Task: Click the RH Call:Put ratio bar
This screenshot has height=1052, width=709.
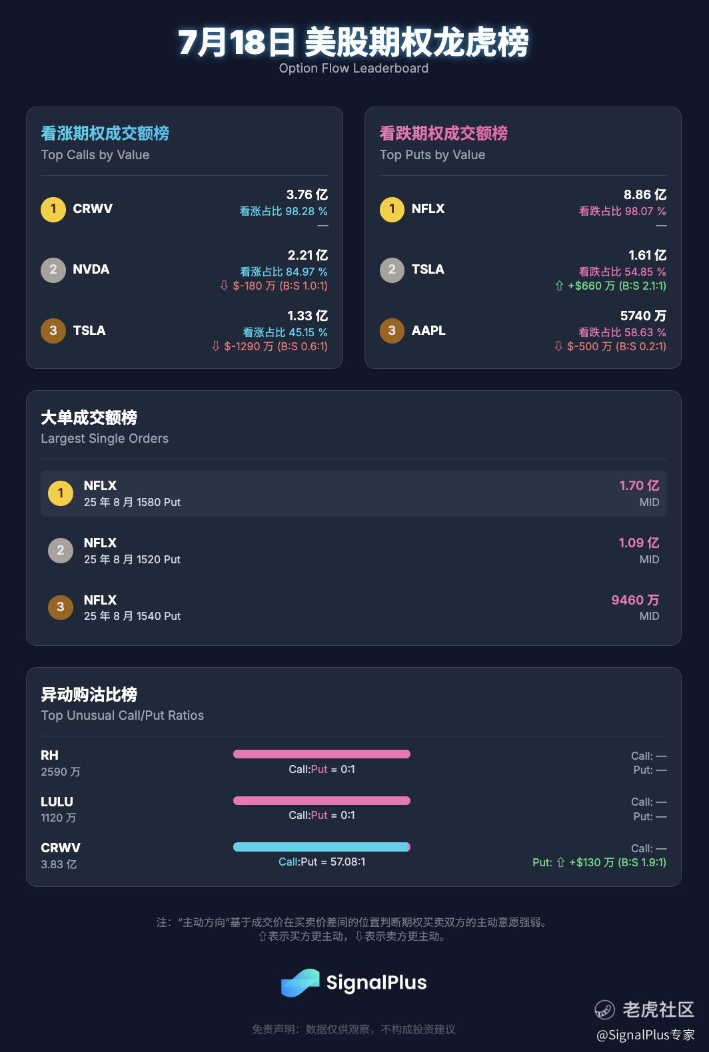Action: click(x=322, y=754)
